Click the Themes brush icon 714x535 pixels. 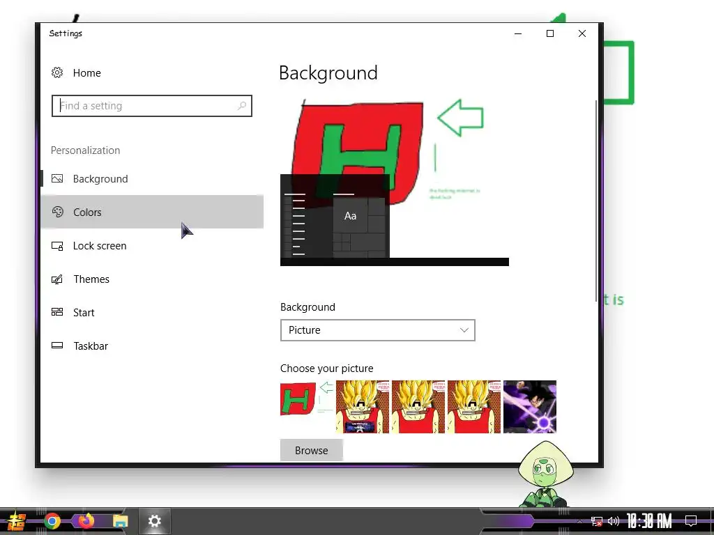point(57,279)
